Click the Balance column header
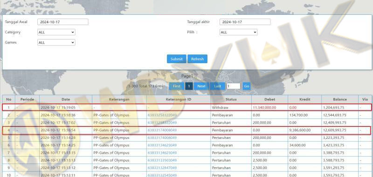Image resolution: width=373 pixels, height=177 pixels. pos(340,99)
